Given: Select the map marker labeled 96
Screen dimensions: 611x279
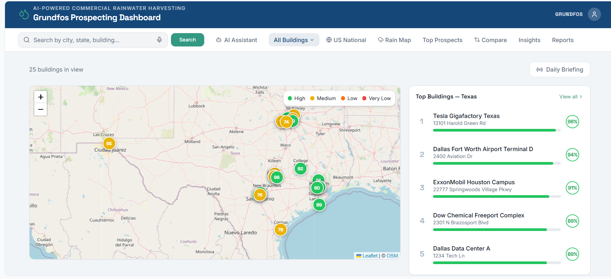Looking at the screenshot, I should [277, 177].
